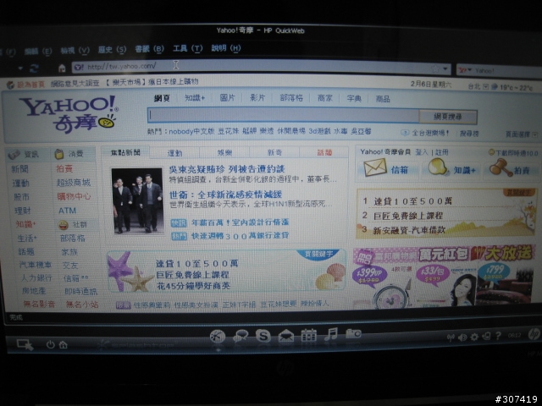
Task: Click the volume speaker tray icon
Action: [462, 337]
